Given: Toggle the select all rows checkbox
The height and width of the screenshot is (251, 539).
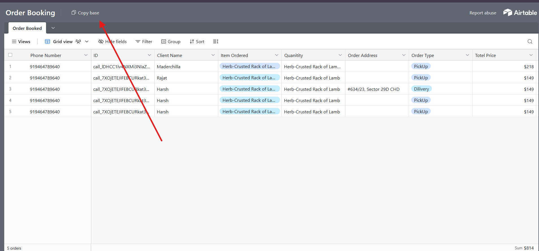Looking at the screenshot, I should 10,55.
